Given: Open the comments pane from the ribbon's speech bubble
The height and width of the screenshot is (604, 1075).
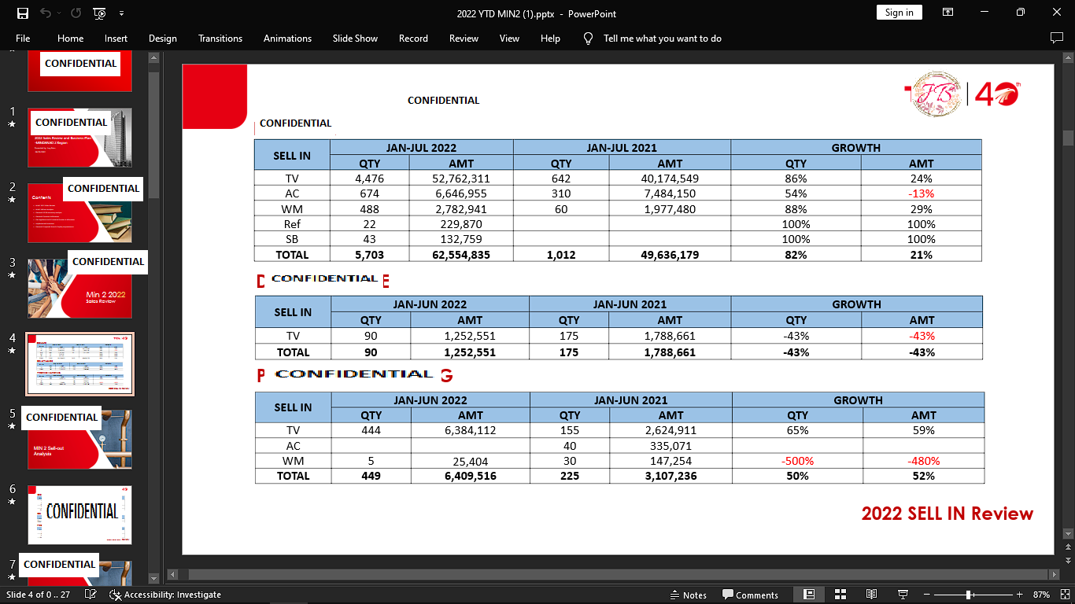Looking at the screenshot, I should [1057, 38].
